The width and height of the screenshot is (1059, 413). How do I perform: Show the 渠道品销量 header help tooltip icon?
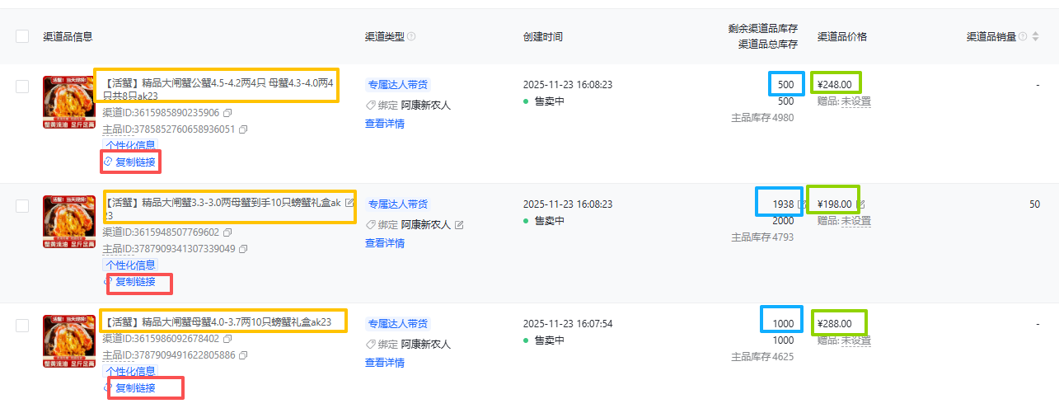tap(1023, 37)
